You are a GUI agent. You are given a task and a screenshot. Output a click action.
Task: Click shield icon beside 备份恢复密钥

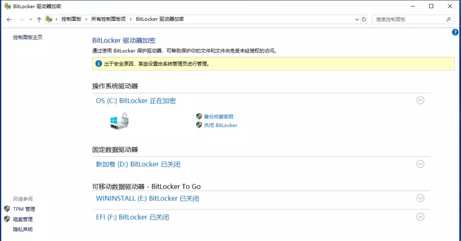199,116
